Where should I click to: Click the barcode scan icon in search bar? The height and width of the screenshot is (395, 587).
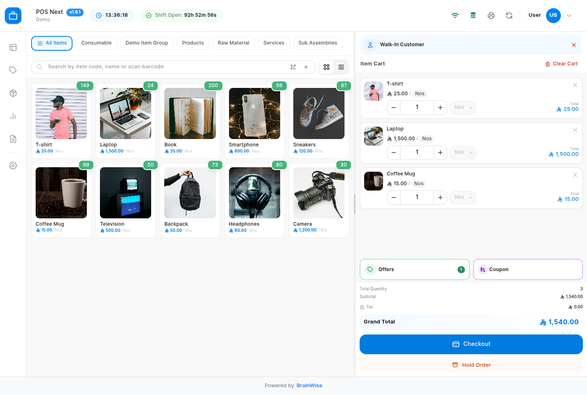pos(293,67)
